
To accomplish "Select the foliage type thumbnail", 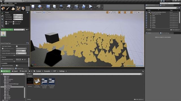I will click(x=3, y=34).
